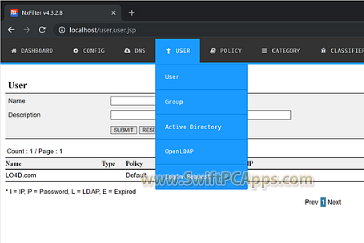Select Active Directory in the dropdown
Image resolution: width=364 pixels, height=243 pixels.
pos(201,127)
